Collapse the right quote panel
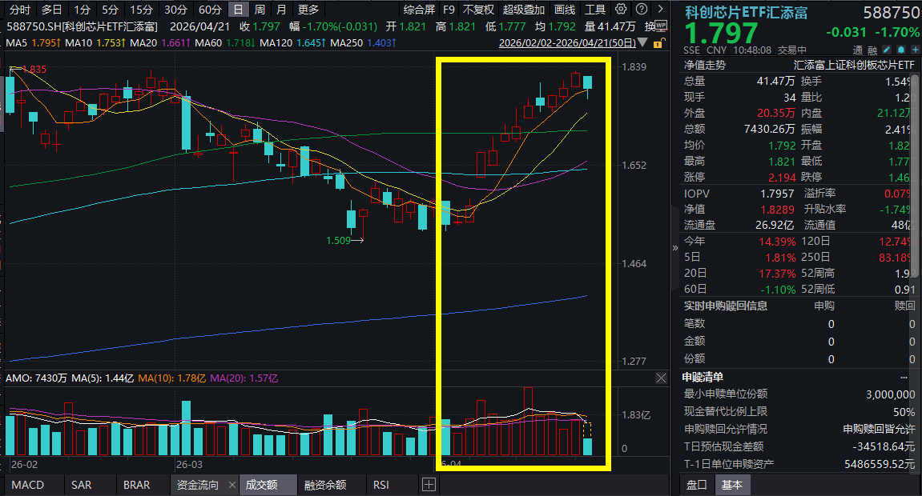The image size is (922, 496). coord(674,248)
